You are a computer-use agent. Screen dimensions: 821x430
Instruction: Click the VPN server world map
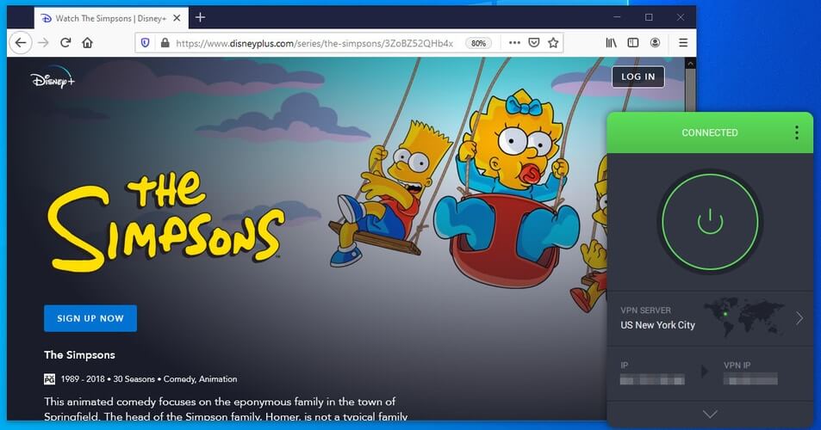pyautogui.click(x=744, y=316)
